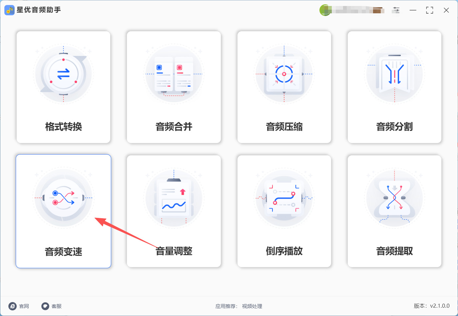Click the 倒序播放 label text
This screenshot has width=458, height=316.
pos(284,251)
